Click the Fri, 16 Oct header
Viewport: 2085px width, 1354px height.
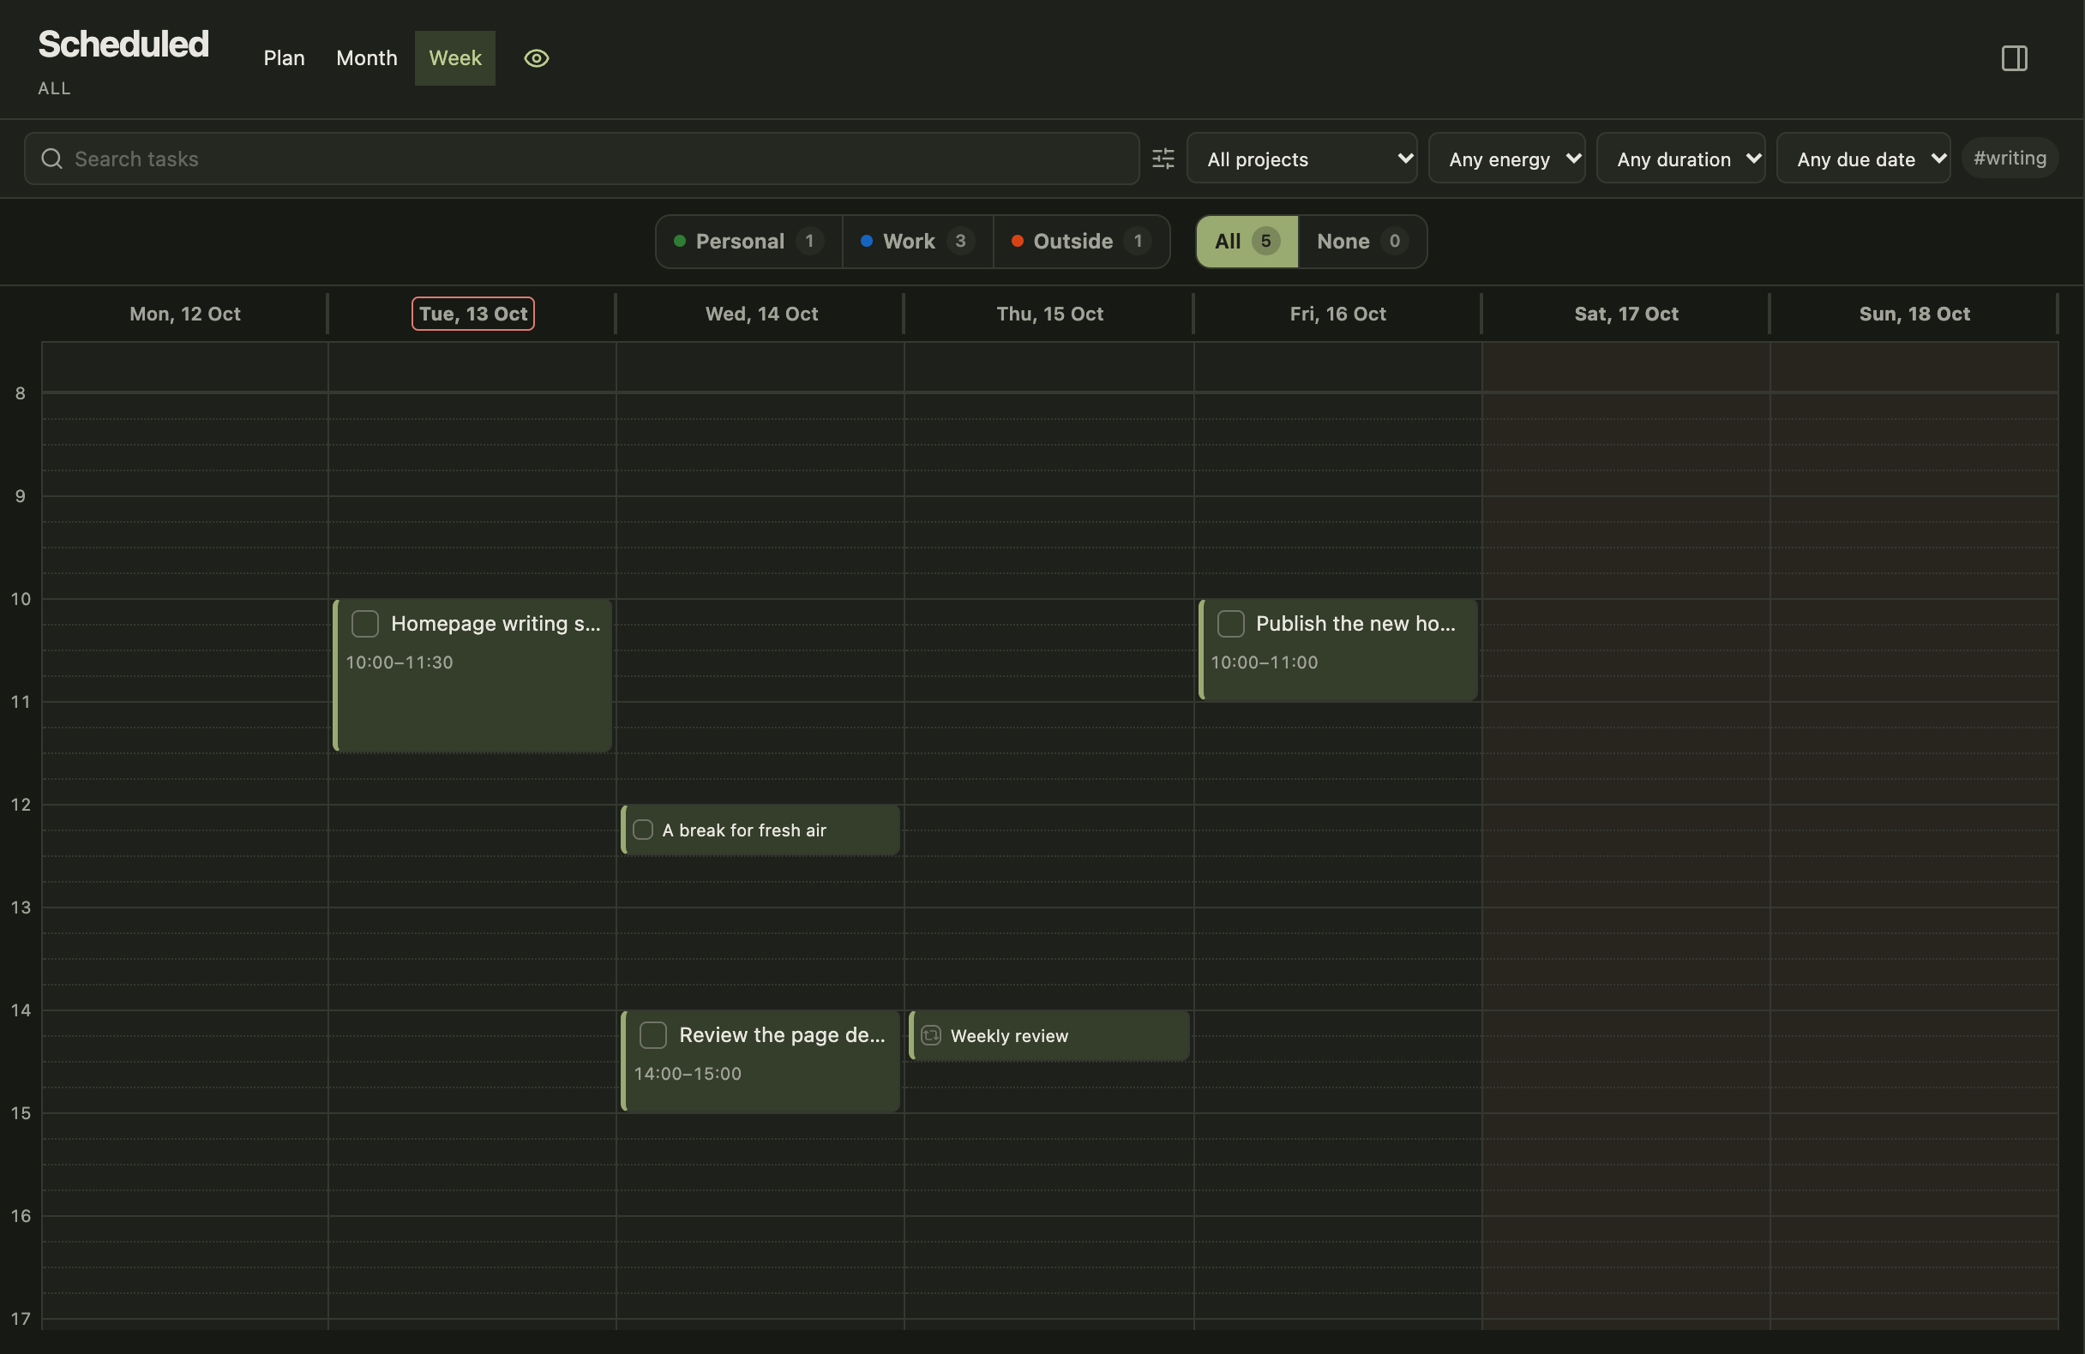click(1337, 314)
